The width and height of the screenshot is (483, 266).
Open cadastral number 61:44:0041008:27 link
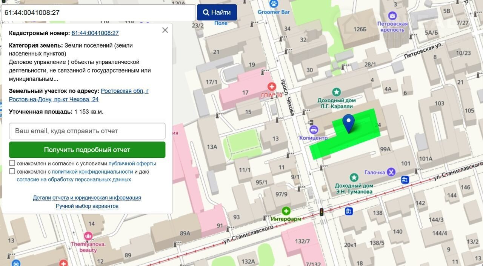pos(95,33)
